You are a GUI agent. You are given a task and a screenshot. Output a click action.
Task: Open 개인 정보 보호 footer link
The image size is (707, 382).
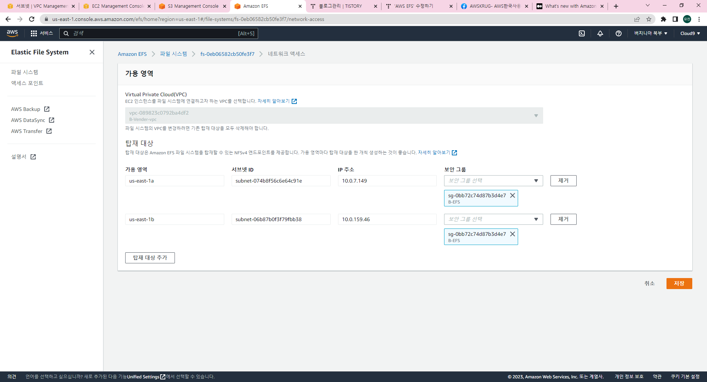tap(629, 376)
